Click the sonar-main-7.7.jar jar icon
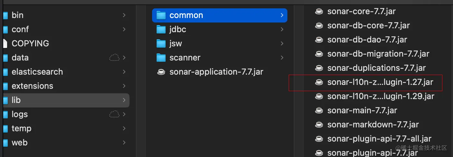This screenshot has width=453, height=157. [319, 111]
